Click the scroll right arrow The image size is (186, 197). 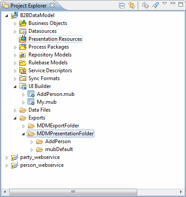[181, 192]
